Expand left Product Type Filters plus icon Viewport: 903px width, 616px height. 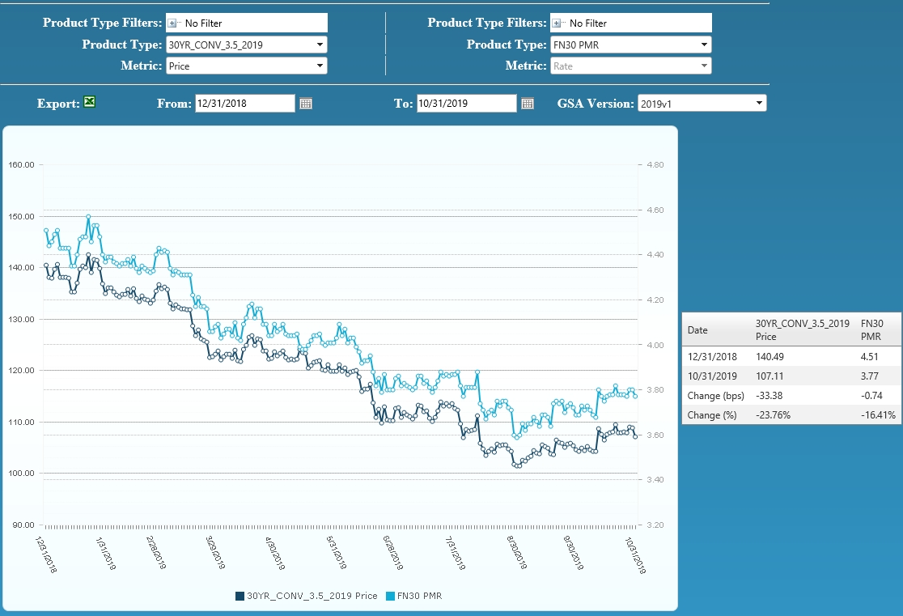click(172, 23)
